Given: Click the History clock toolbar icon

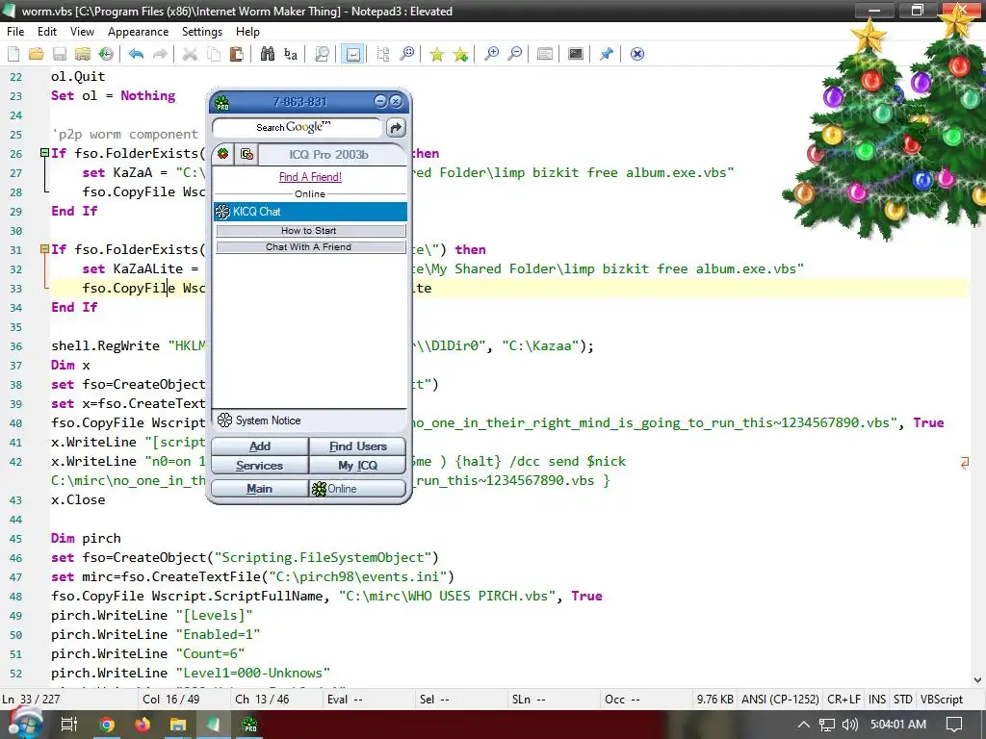Looking at the screenshot, I should tap(106, 54).
